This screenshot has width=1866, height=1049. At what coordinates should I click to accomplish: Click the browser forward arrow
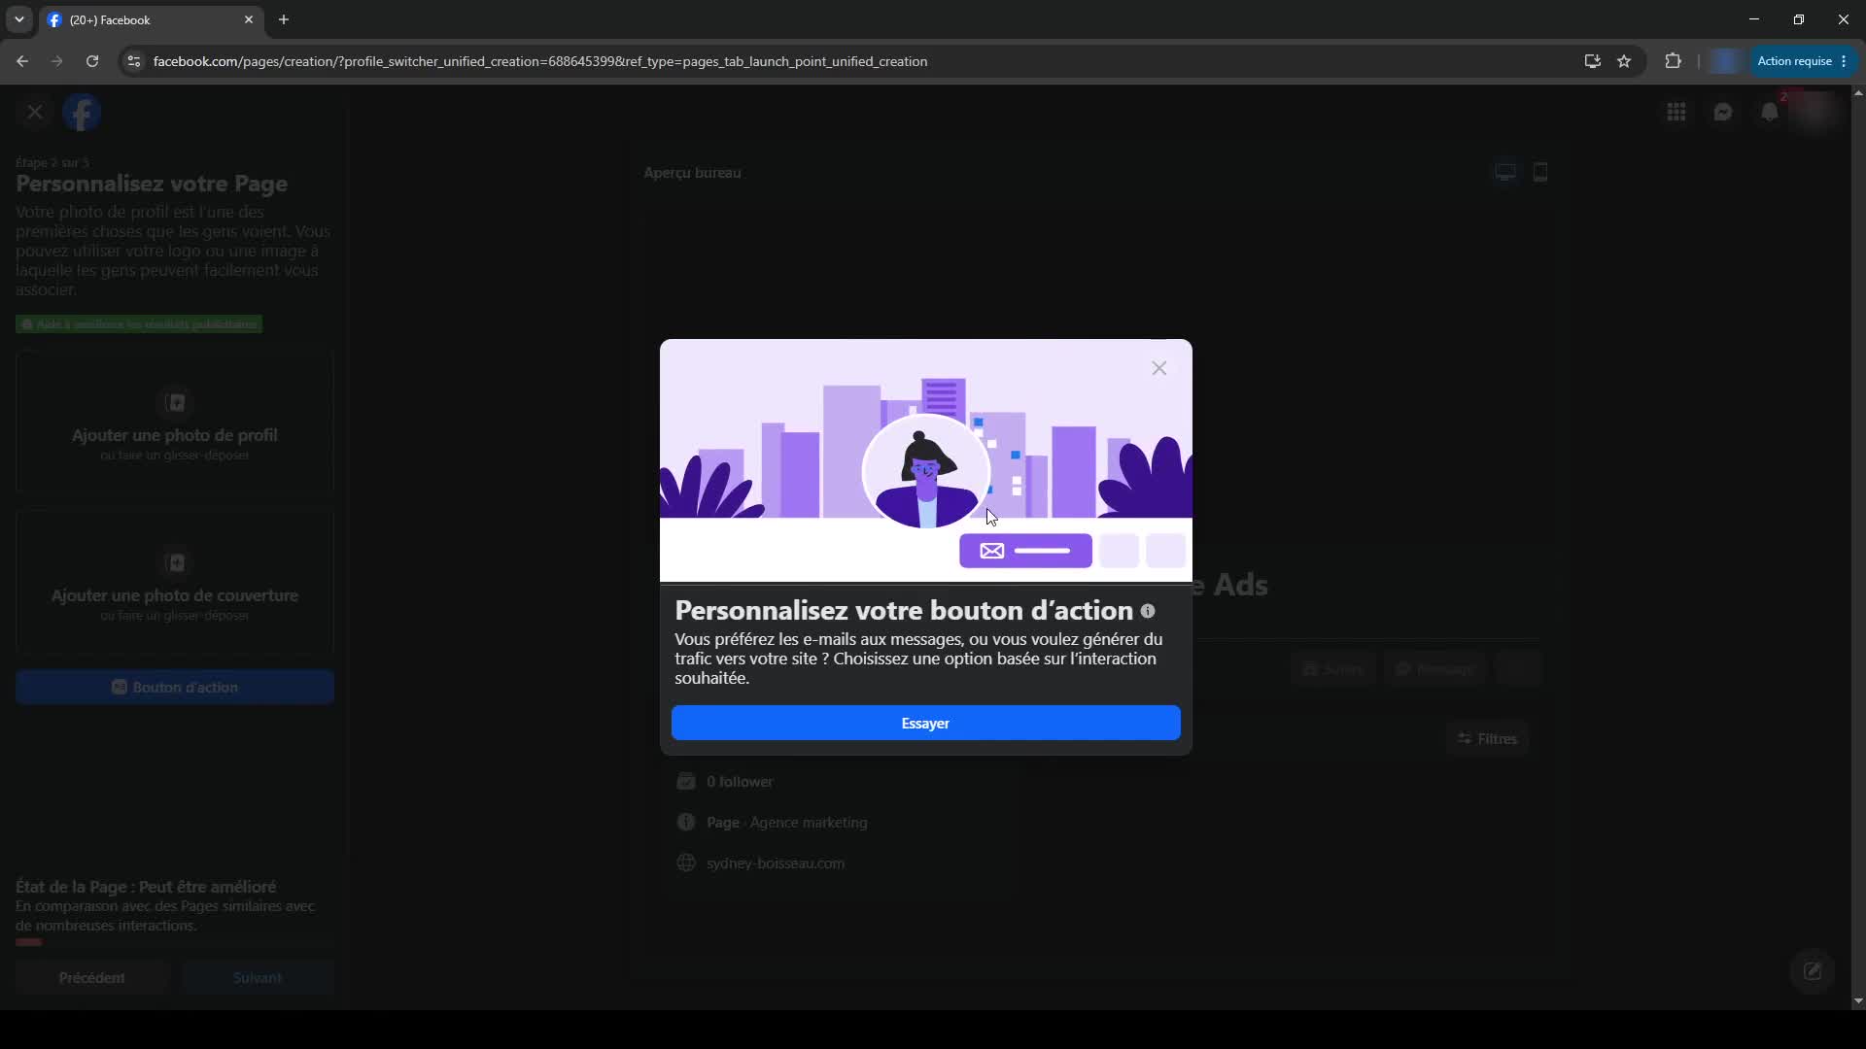pyautogui.click(x=57, y=61)
